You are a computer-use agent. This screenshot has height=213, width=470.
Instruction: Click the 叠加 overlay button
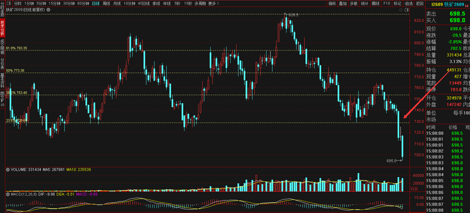[x=343, y=4]
